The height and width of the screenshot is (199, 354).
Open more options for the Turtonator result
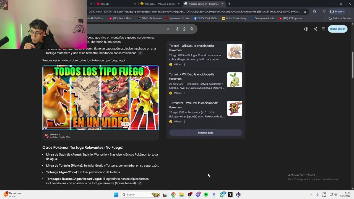click(185, 122)
